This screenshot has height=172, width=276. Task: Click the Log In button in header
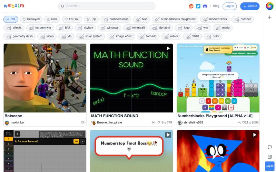229,6
